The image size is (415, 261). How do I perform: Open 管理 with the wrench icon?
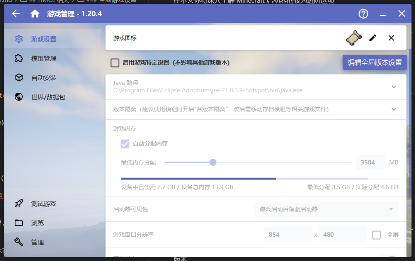(x=19, y=242)
